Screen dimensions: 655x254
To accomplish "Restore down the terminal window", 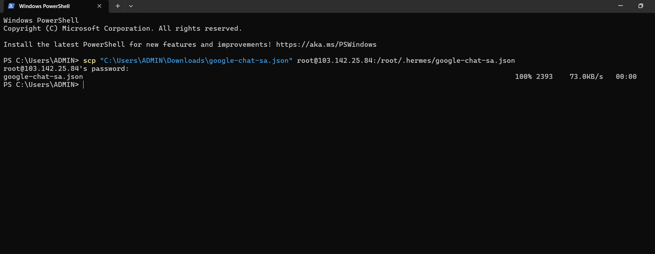I will tap(641, 6).
